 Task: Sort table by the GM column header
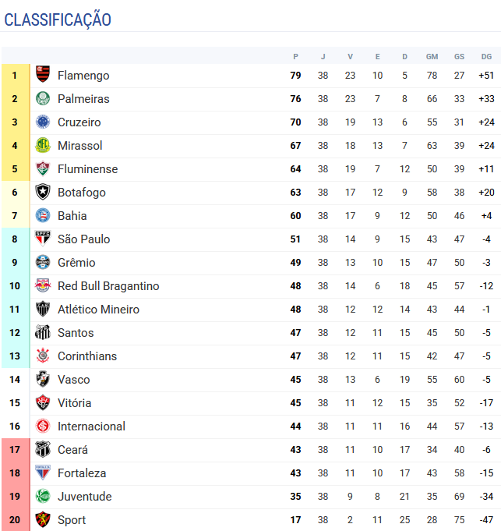pyautogui.click(x=432, y=56)
